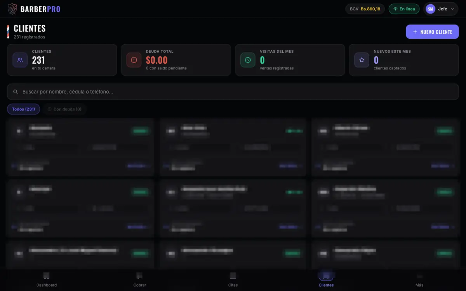Click the Nuevo Cliente button
The image size is (466, 291).
(x=433, y=32)
